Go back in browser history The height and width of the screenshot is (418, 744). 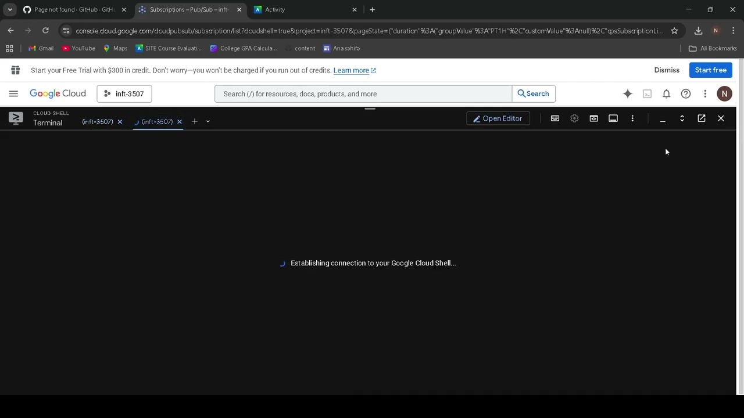click(x=10, y=30)
